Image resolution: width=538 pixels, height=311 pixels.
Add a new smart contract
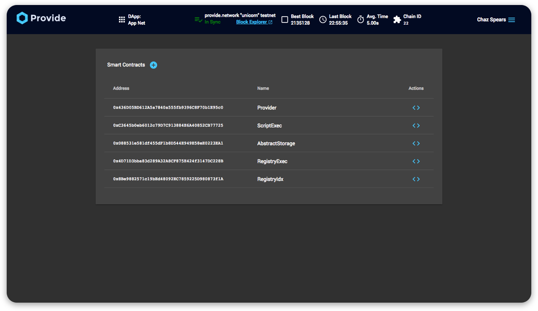point(154,65)
